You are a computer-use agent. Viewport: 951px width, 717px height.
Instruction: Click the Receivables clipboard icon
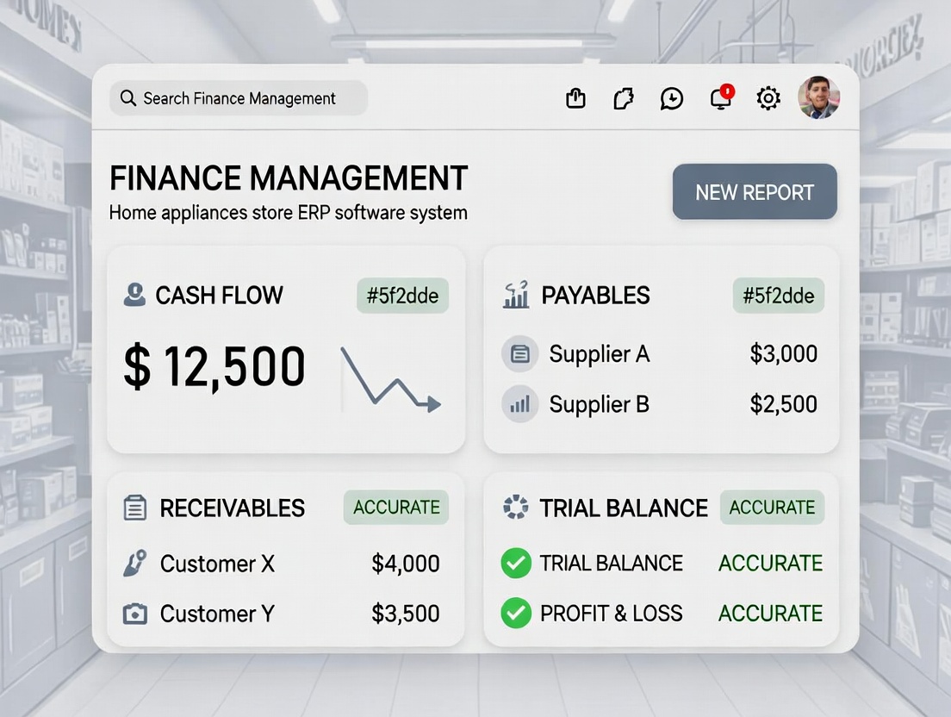click(x=135, y=508)
